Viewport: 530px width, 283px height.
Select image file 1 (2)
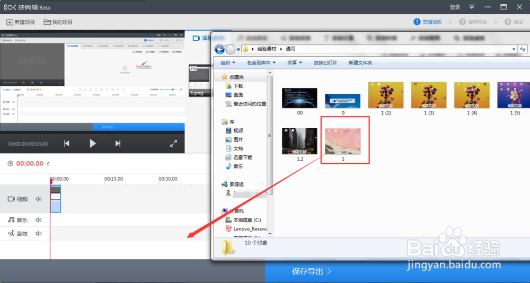click(x=386, y=98)
